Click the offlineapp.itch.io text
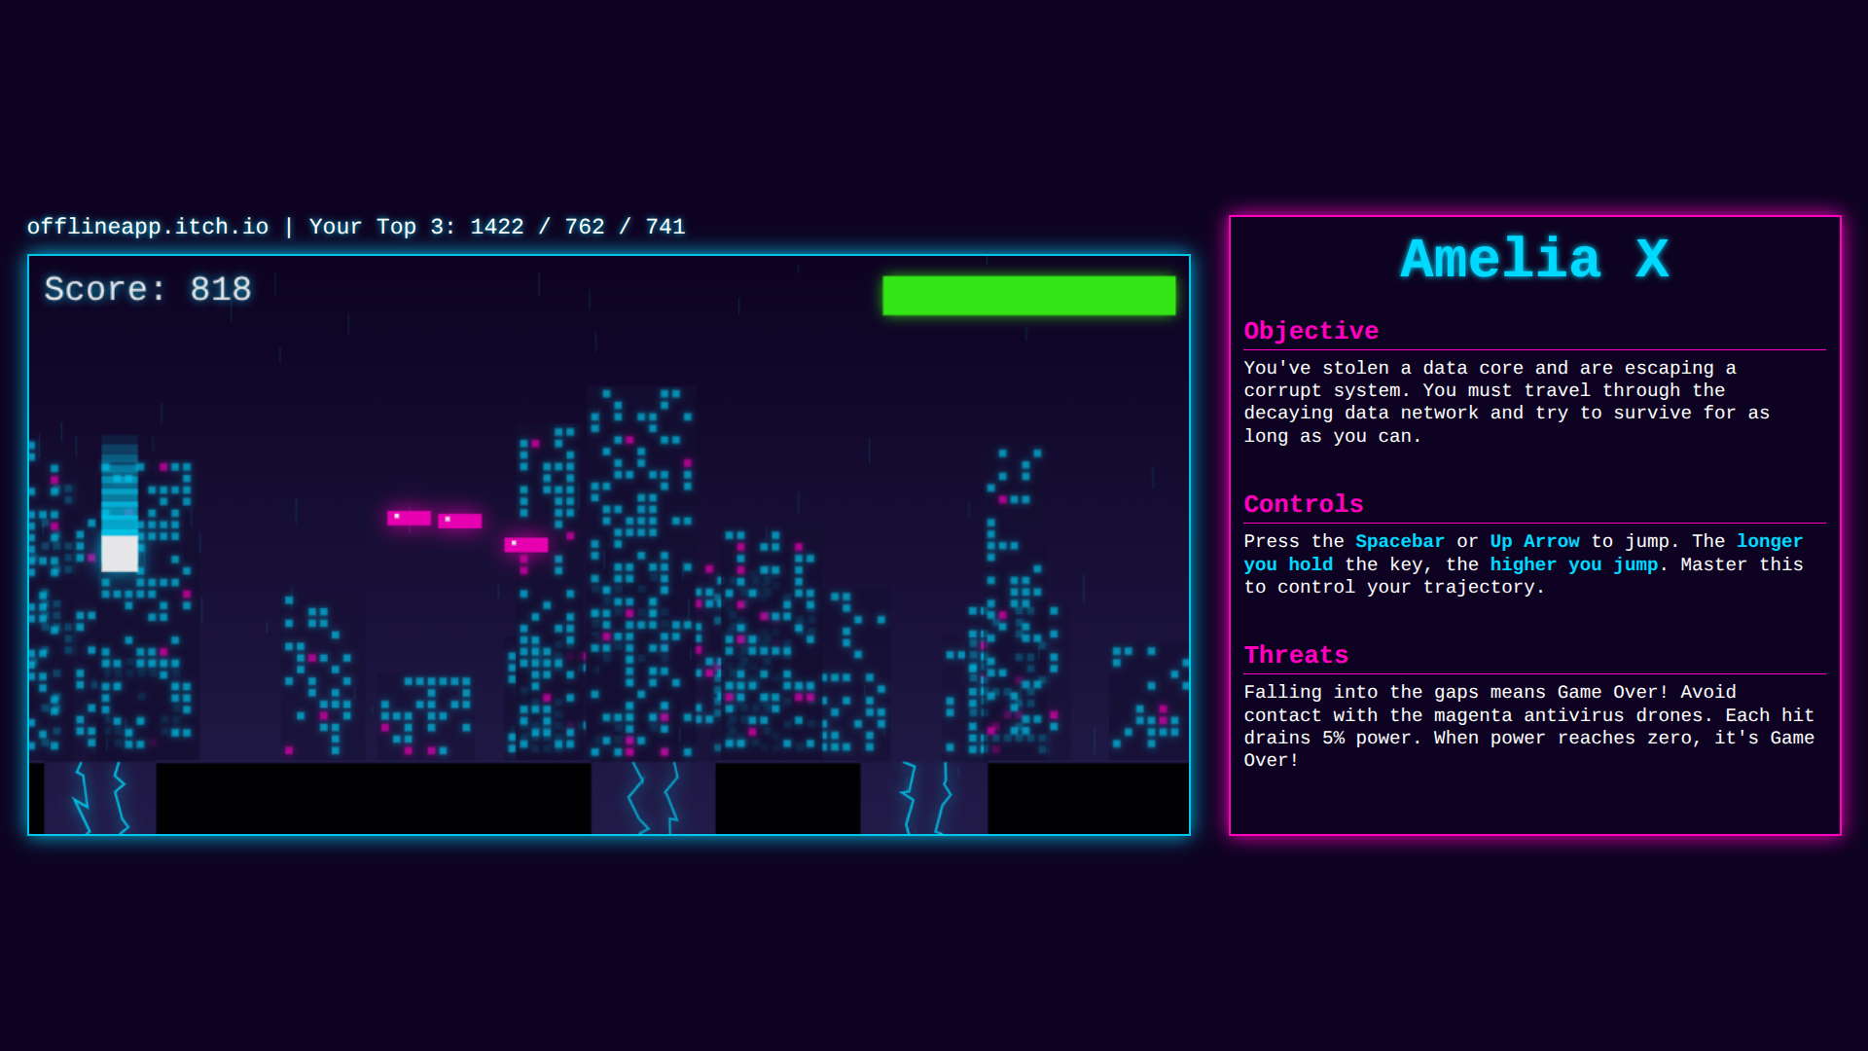 pyautogui.click(x=147, y=227)
